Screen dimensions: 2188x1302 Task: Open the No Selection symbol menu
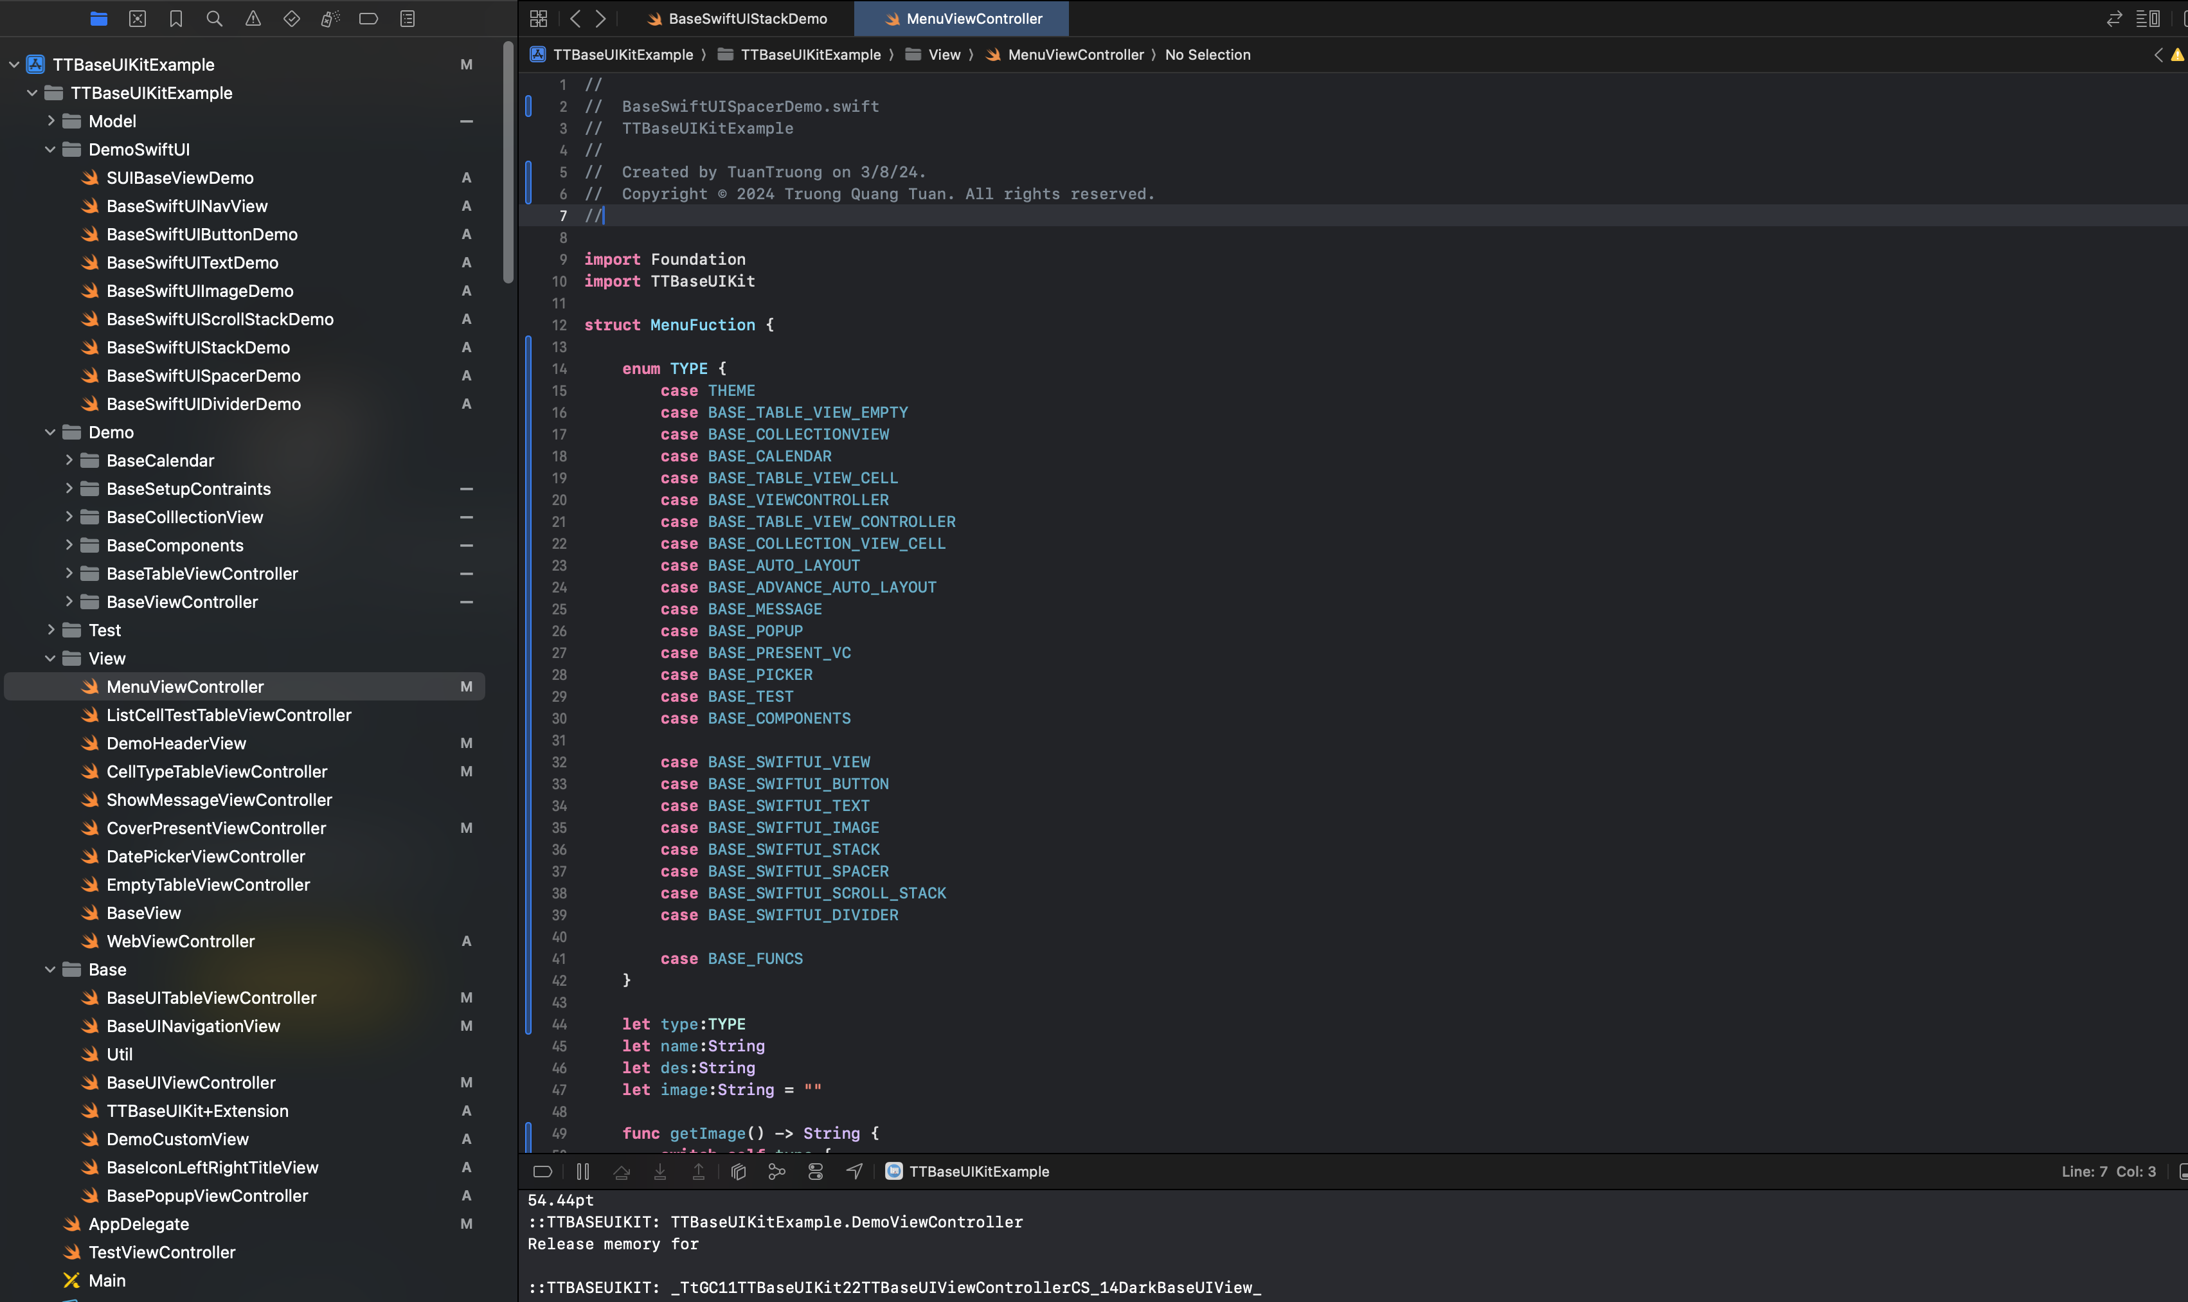1207,55
